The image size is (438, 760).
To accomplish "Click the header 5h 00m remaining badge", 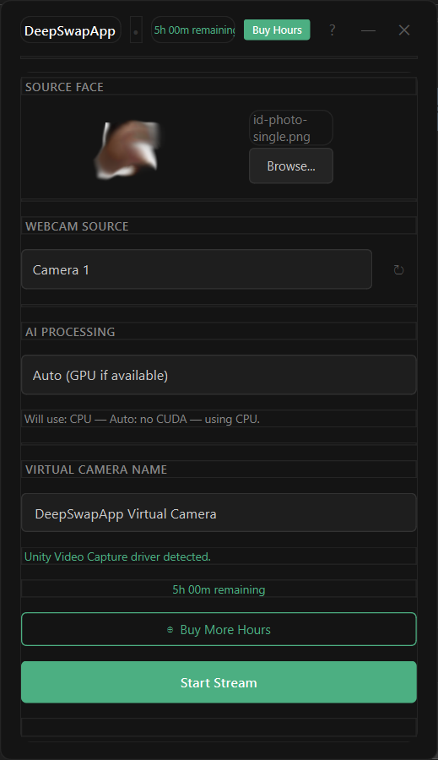I will pyautogui.click(x=192, y=30).
